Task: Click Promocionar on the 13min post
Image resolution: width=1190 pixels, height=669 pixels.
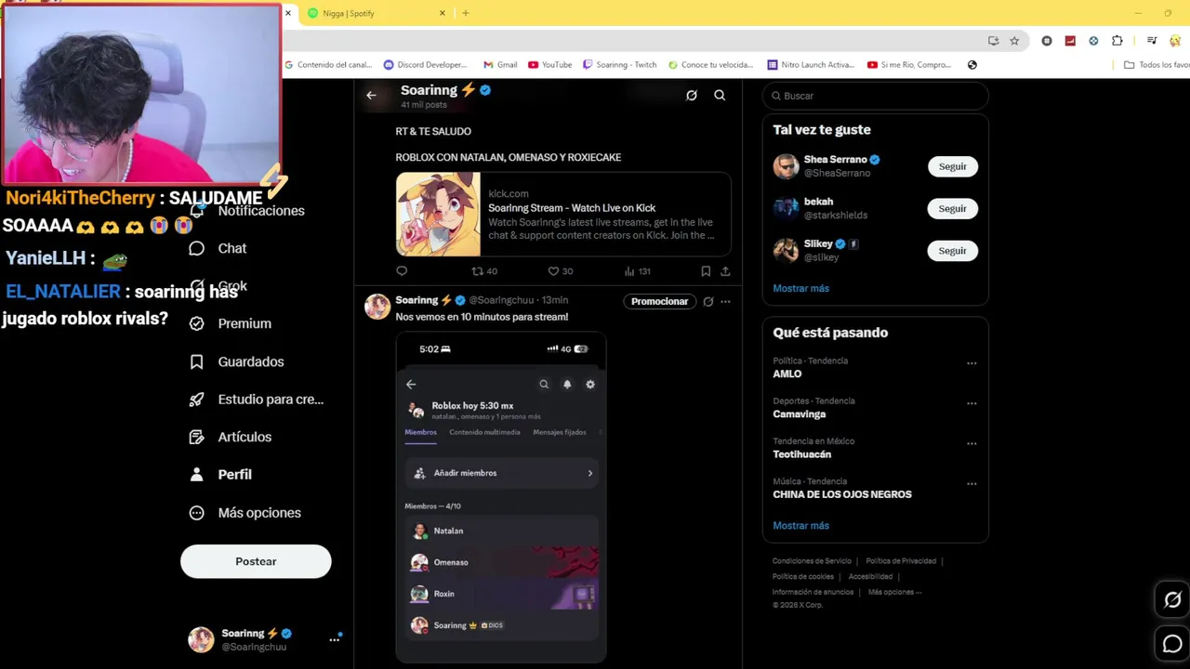Action: [x=659, y=301]
